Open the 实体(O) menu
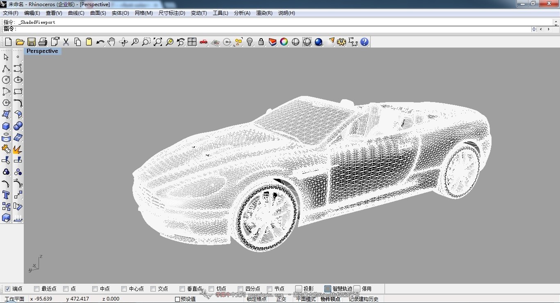This screenshot has width=560, height=303. coord(120,13)
